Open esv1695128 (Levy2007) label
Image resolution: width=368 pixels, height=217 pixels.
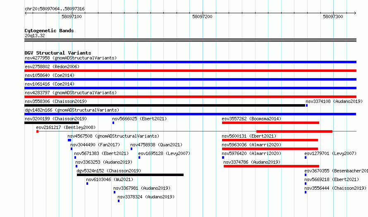[x=164, y=153]
